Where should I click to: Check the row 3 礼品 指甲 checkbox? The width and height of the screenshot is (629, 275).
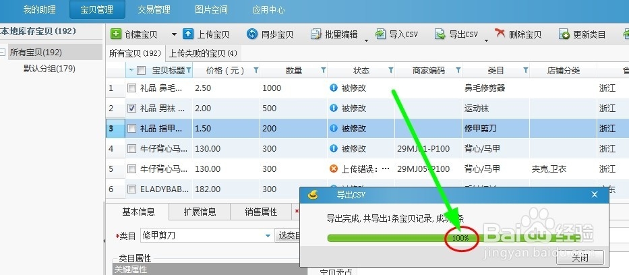click(x=131, y=129)
